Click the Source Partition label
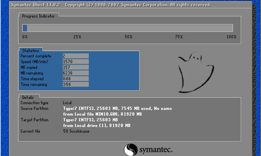This screenshot has width=261, height=156. tap(34, 108)
